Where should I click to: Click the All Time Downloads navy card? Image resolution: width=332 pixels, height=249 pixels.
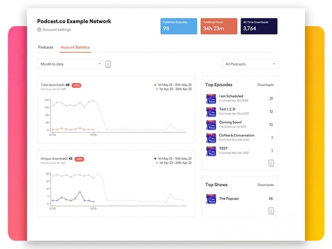pyautogui.click(x=259, y=26)
